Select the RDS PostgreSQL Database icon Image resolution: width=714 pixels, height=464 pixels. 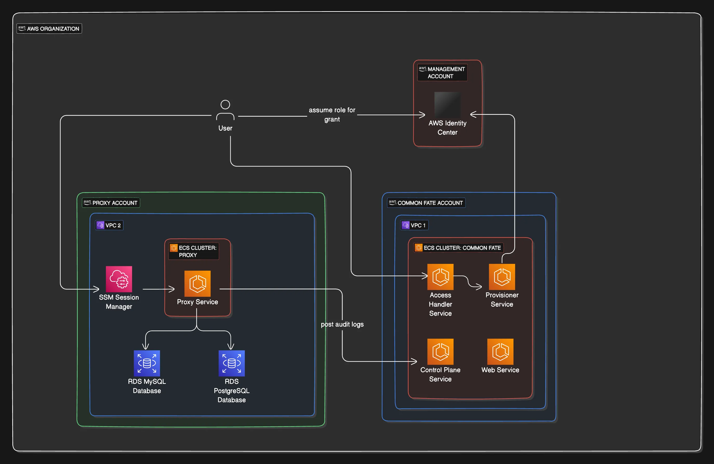click(x=232, y=363)
